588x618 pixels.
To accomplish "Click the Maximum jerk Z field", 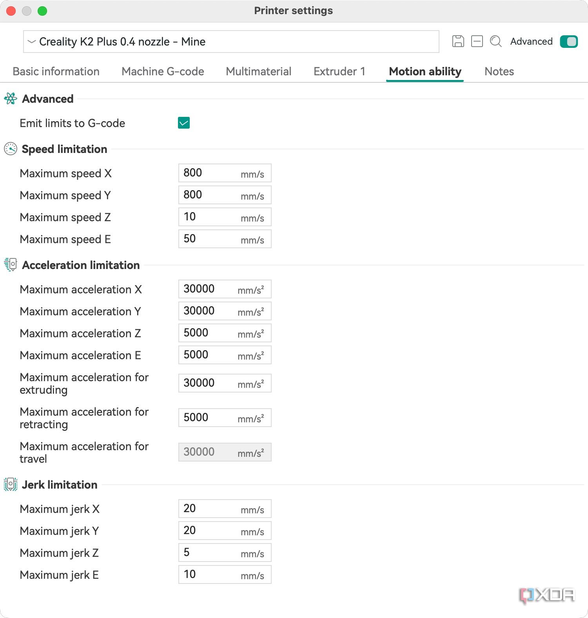I will click(x=225, y=553).
